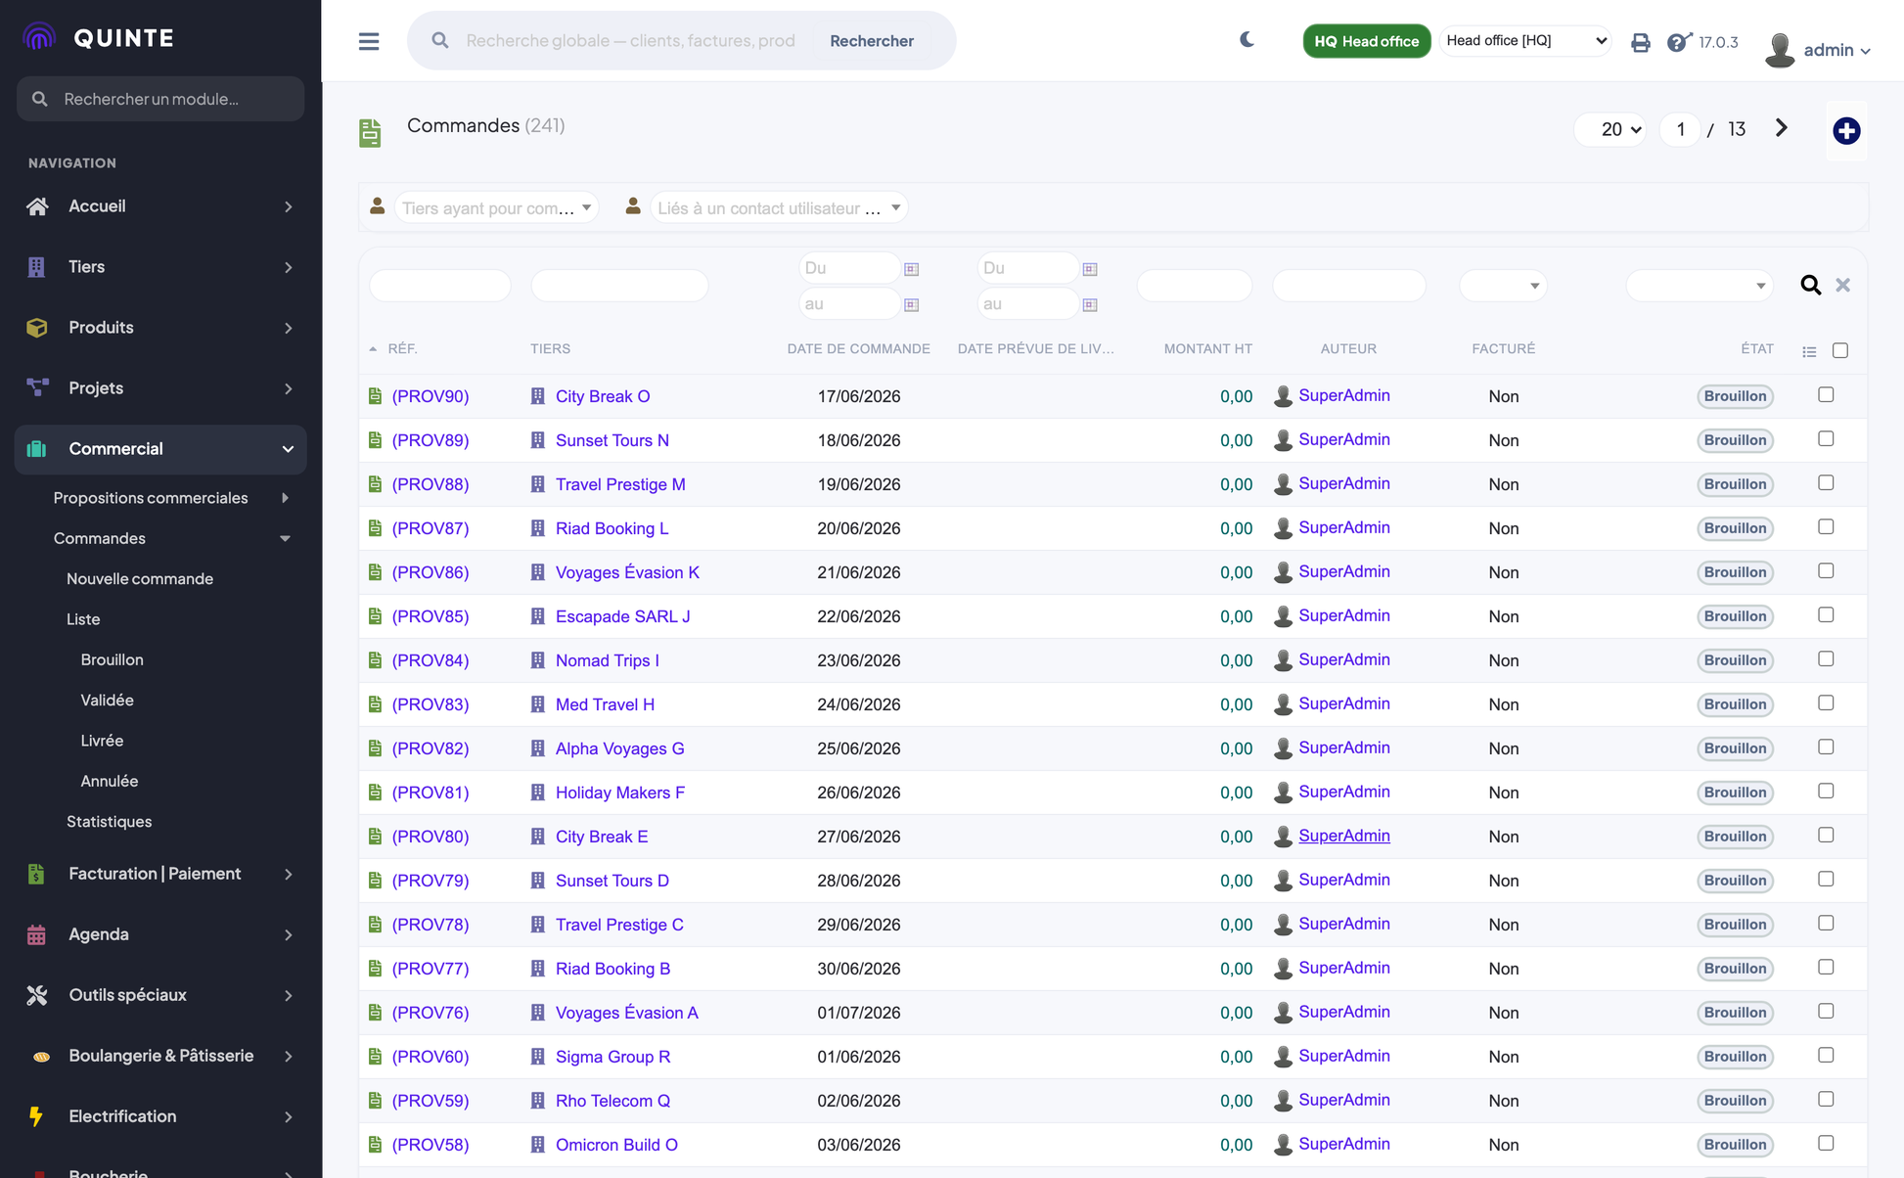Check the PROV90 row checkbox
Image resolution: width=1904 pixels, height=1178 pixels.
(1826, 394)
